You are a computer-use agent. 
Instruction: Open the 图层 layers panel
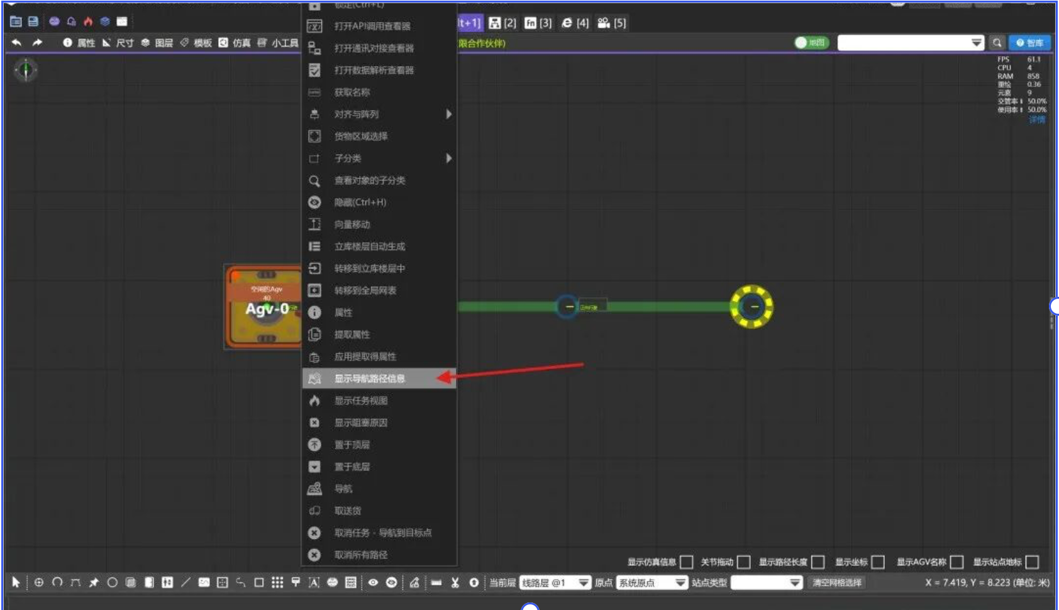157,43
